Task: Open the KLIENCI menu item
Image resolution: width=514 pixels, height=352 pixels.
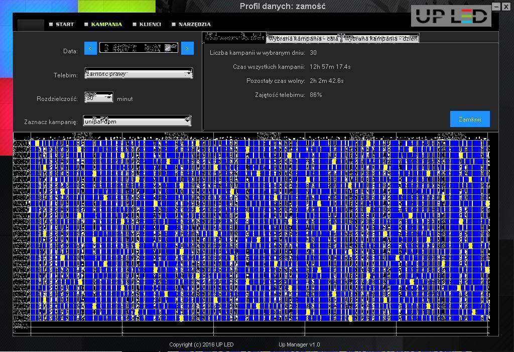Action: (x=147, y=24)
